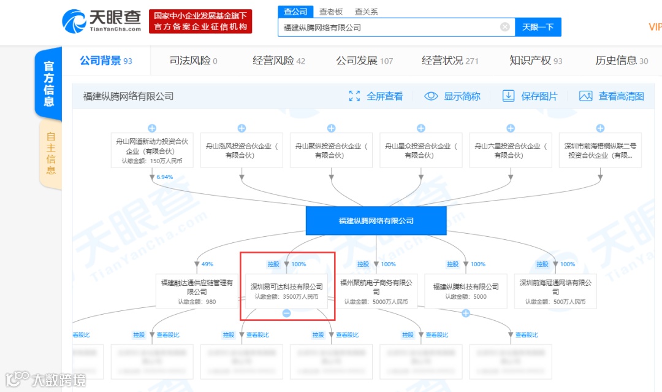Open the 经营风险 42 tab
This screenshot has width=662, height=392.
coord(279,61)
